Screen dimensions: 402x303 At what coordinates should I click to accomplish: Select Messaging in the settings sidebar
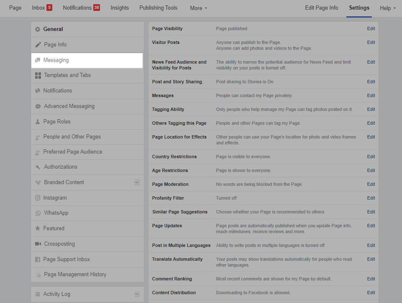point(56,60)
